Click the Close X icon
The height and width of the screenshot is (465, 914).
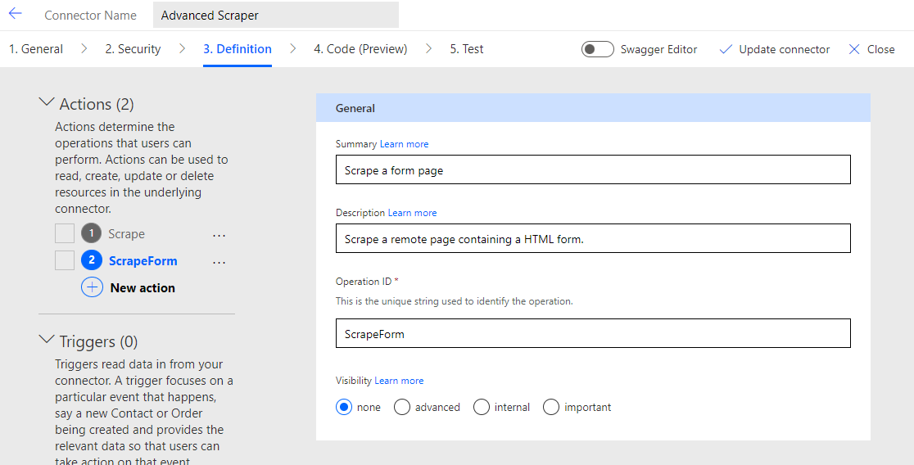click(854, 49)
